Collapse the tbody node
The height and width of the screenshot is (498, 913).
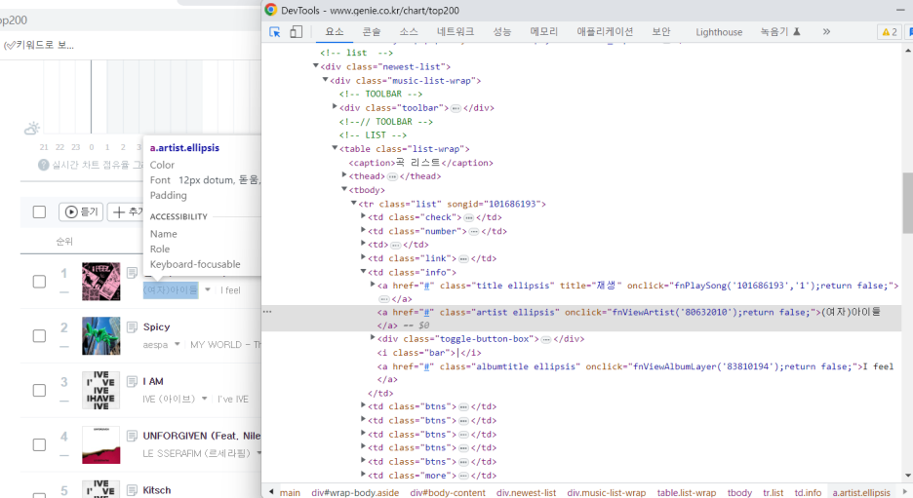pyautogui.click(x=344, y=189)
